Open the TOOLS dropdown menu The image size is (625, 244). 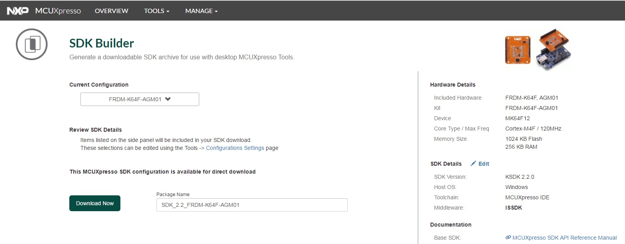(x=156, y=11)
